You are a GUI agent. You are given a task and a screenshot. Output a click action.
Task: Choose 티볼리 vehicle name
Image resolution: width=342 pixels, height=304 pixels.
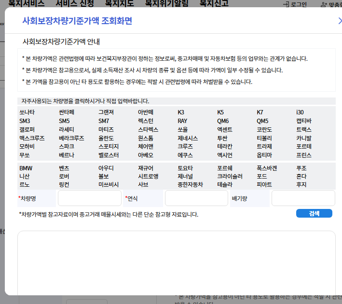[x=264, y=138]
